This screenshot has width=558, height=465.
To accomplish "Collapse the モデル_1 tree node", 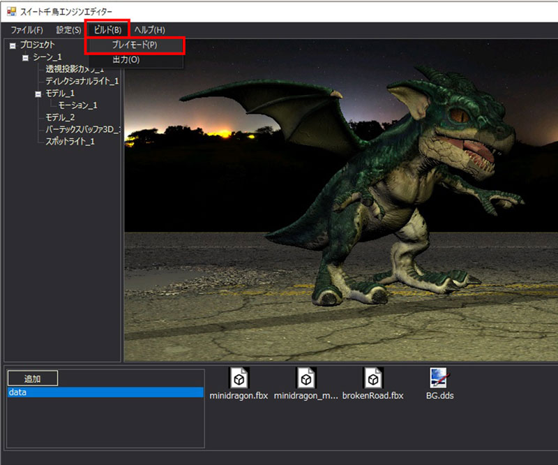I will tap(38, 94).
